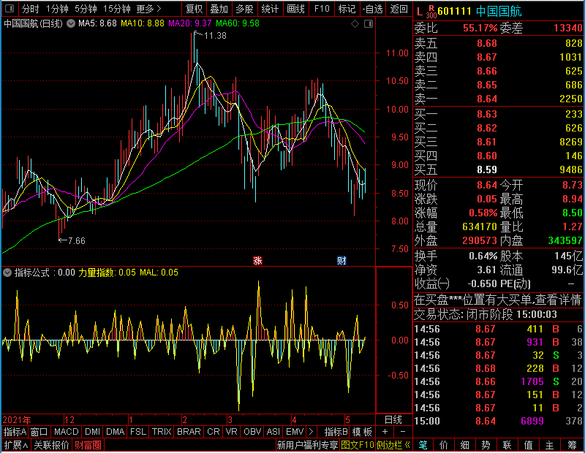Toggle the chart side panel icon beside the diamond
The image size is (585, 453).
click(x=369, y=24)
